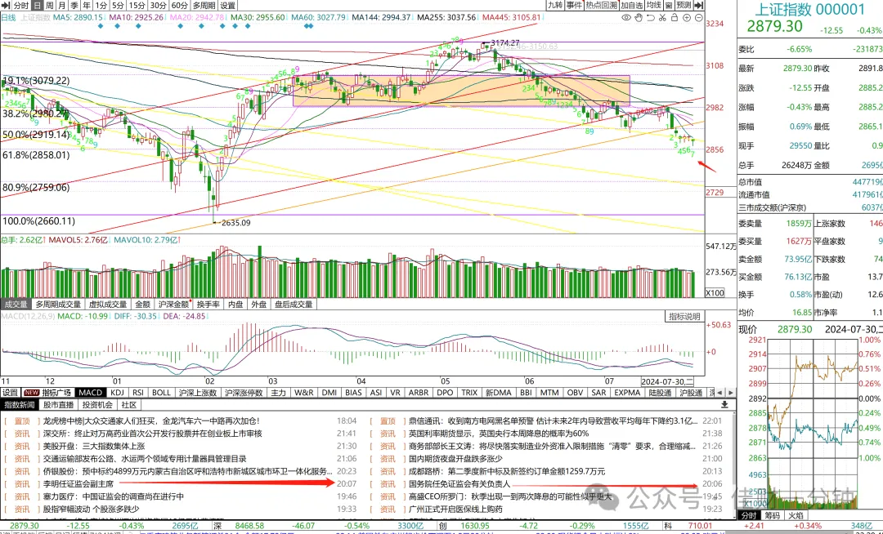Click the 预测 forecast button
This screenshot has width=883, height=534.
tap(684, 5)
